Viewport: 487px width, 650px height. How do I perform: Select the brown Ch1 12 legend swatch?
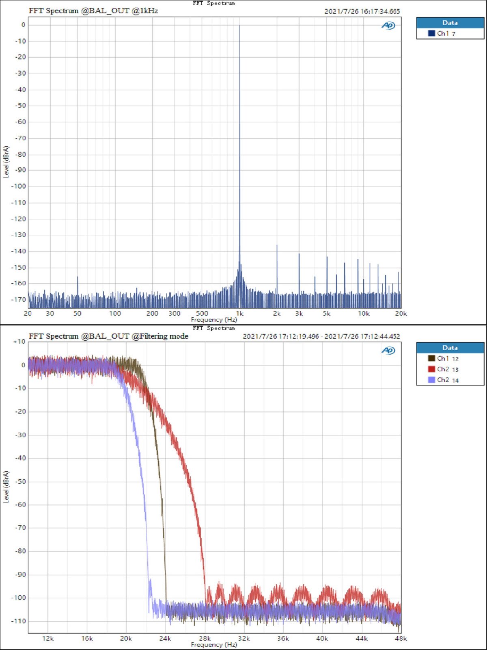click(431, 358)
